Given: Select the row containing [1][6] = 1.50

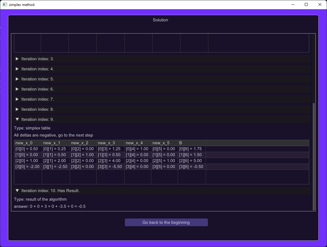Looking at the screenshot, I should coord(192,155).
